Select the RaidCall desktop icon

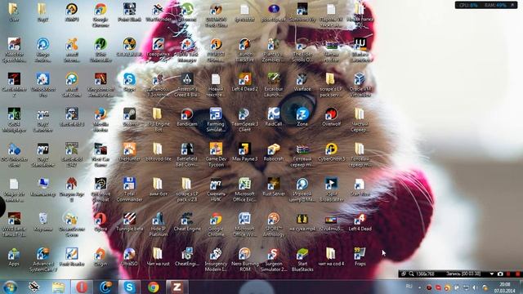[274, 117]
